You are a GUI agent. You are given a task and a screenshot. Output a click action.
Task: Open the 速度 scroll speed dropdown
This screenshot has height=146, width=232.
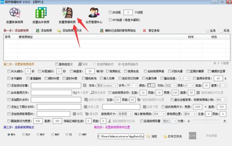click(x=223, y=85)
